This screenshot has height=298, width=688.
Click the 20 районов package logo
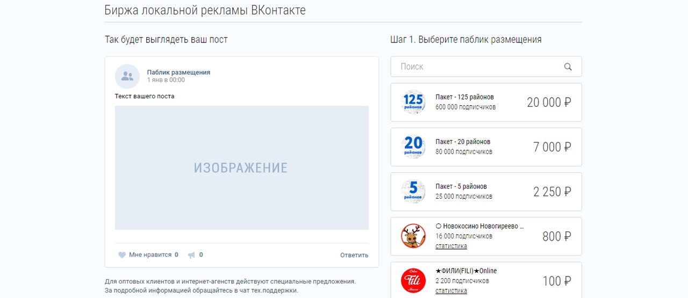click(x=413, y=146)
